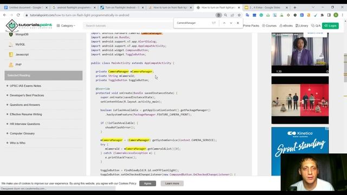
Task: Close the Untitled document tab
Action: (47, 8)
